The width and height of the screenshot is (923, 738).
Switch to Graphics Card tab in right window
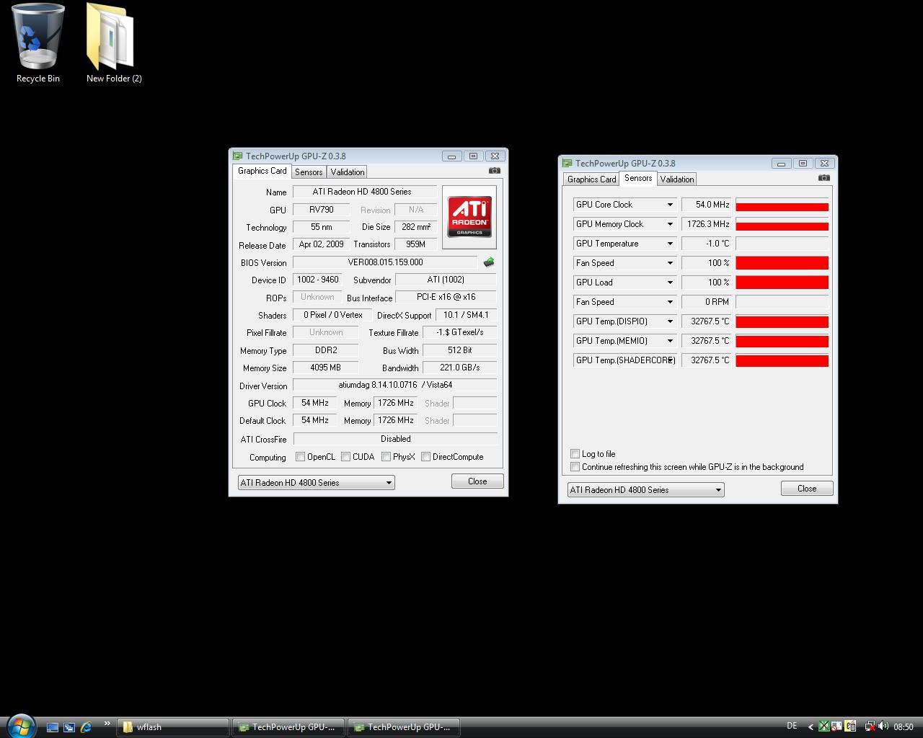pyautogui.click(x=591, y=179)
